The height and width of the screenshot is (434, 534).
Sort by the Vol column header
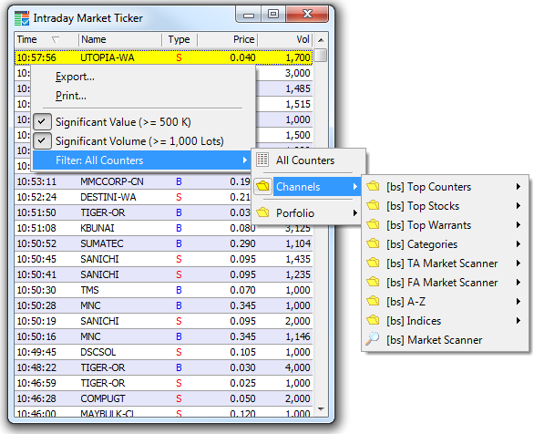point(285,39)
